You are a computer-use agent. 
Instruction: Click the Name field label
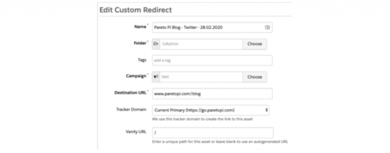[140, 27]
